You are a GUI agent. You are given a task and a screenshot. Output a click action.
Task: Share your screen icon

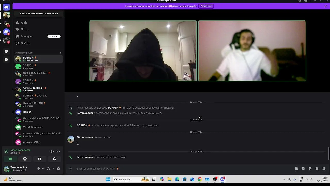[x=25, y=159]
